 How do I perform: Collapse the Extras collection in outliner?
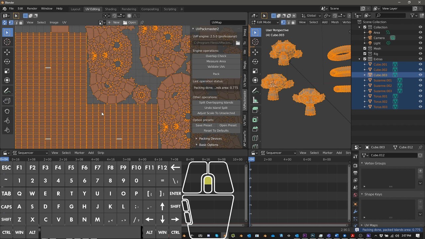click(x=359, y=59)
